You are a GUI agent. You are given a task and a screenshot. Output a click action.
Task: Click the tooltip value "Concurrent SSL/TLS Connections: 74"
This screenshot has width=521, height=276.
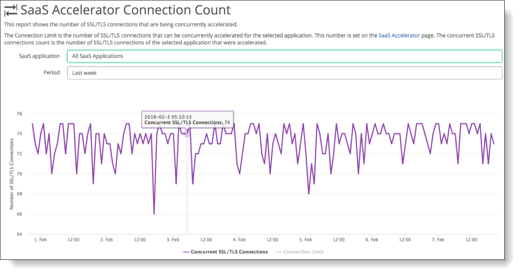[x=187, y=122]
